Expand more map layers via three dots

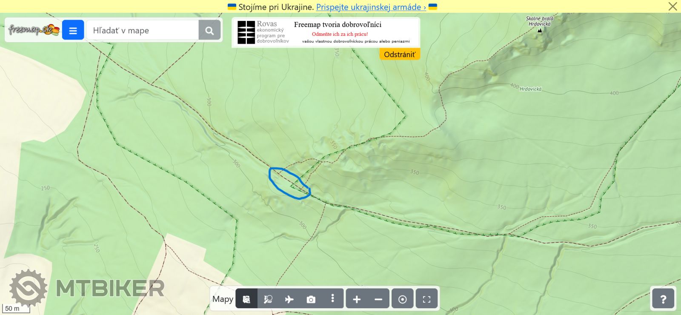coord(332,298)
